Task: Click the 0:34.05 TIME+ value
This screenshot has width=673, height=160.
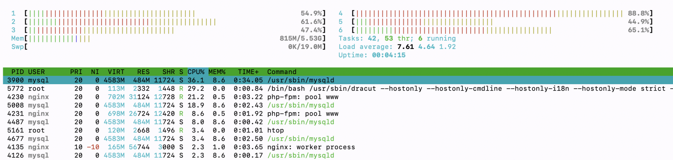Action: [x=248, y=80]
